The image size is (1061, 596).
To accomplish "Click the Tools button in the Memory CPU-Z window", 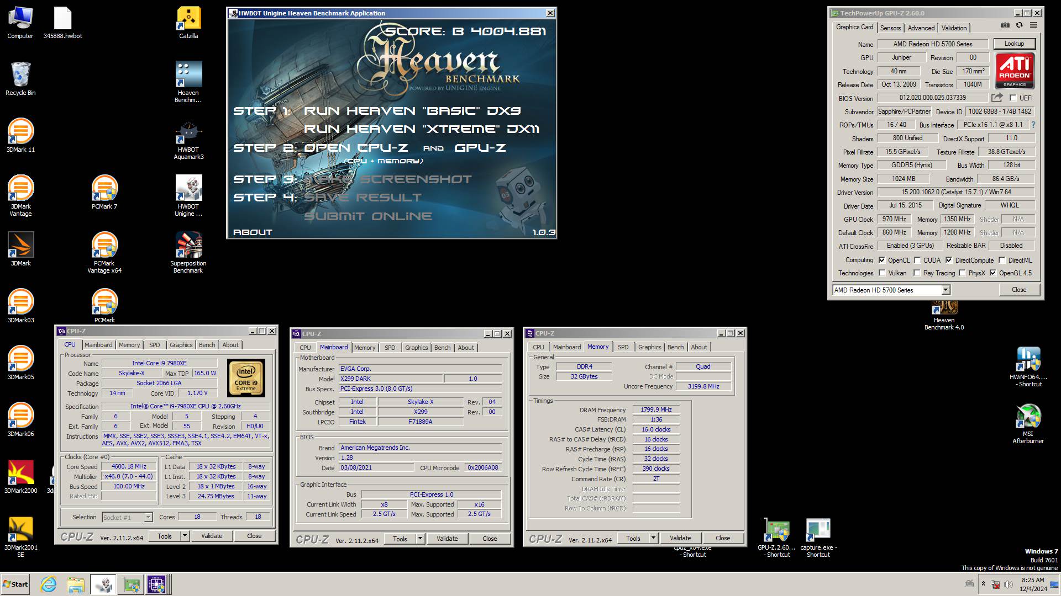I will click(x=633, y=538).
